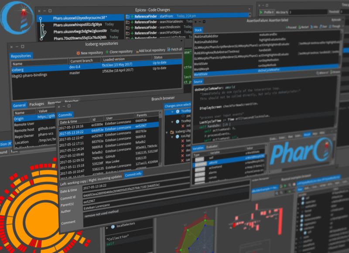Click the green plus Clone repository icon
349x253 pixels.
point(107,52)
